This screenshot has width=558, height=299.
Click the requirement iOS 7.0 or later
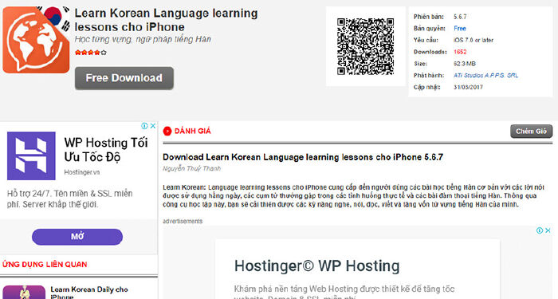coord(474,40)
